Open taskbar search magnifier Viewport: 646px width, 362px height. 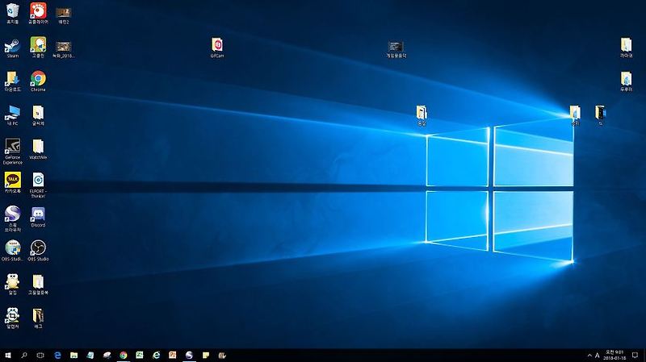(24, 355)
